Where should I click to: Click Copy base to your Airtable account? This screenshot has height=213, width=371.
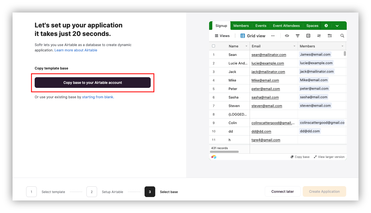[93, 83]
